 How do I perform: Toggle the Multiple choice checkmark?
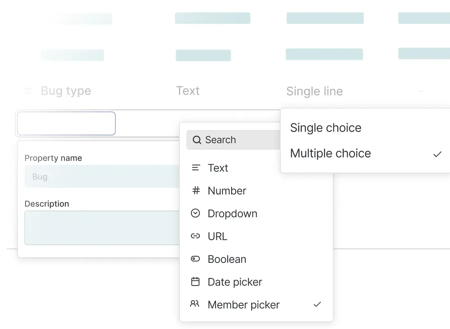437,154
